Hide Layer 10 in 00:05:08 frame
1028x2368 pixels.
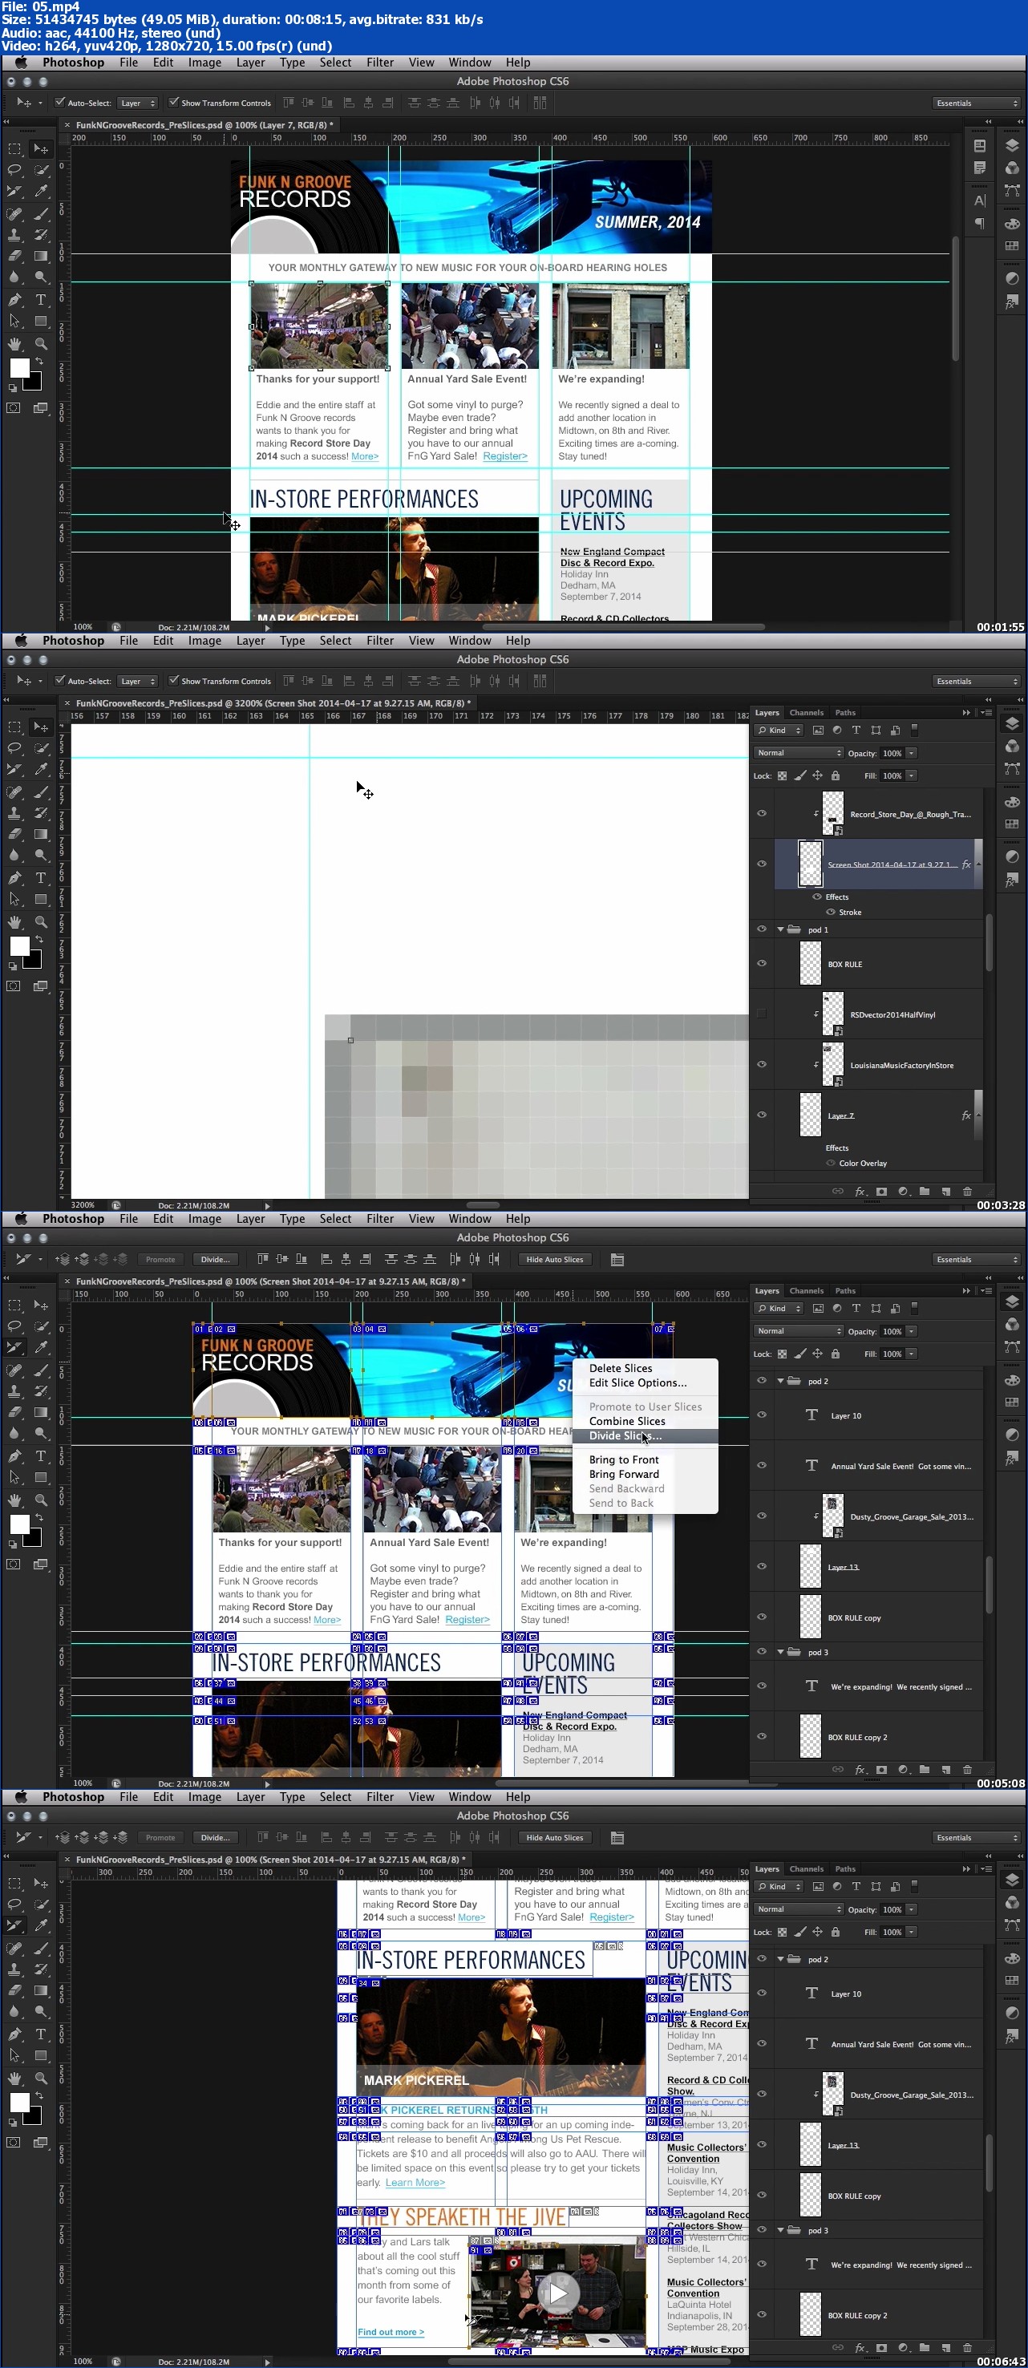(x=761, y=1415)
